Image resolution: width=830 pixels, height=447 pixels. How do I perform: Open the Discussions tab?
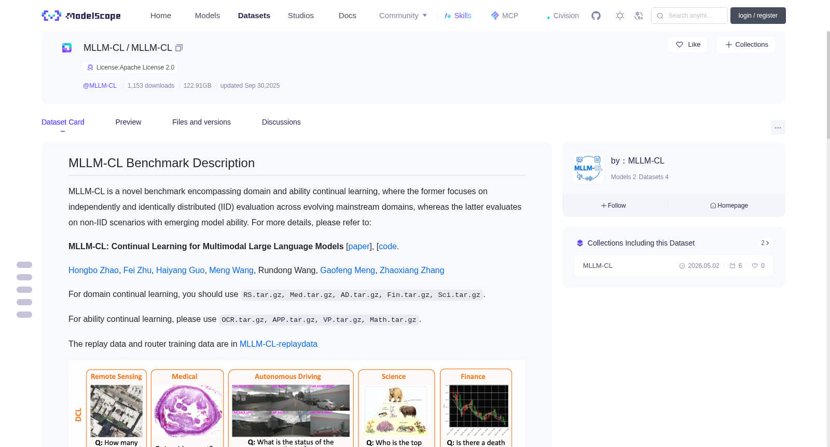[281, 122]
